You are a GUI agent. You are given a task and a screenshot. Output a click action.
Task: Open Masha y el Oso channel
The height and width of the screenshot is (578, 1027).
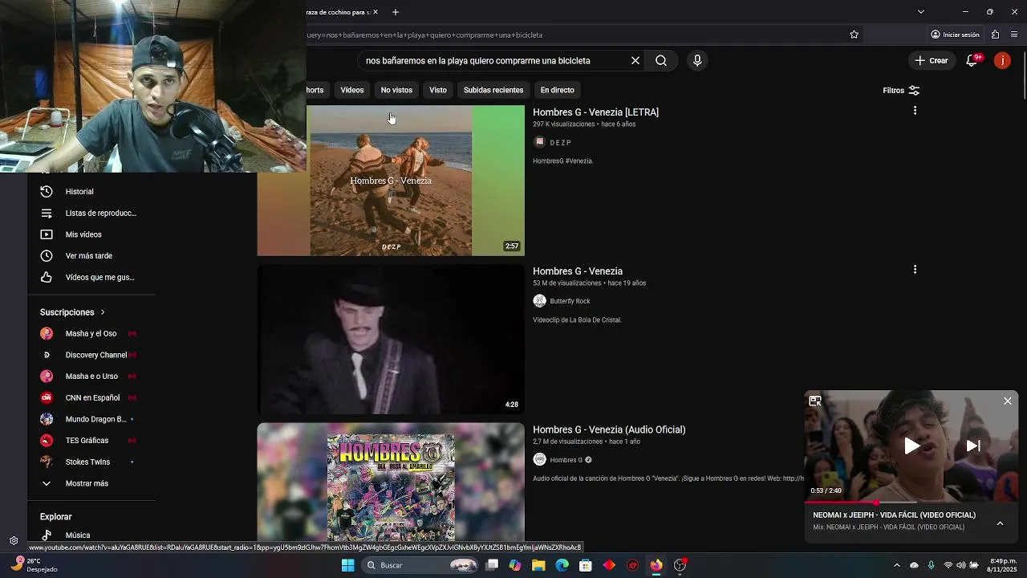point(91,333)
